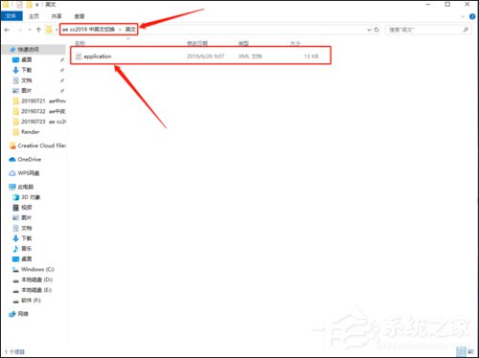This screenshot has width=479, height=358.
Task: Switch to the 共享 ribbon tab
Action: pyautogui.click(x=57, y=16)
